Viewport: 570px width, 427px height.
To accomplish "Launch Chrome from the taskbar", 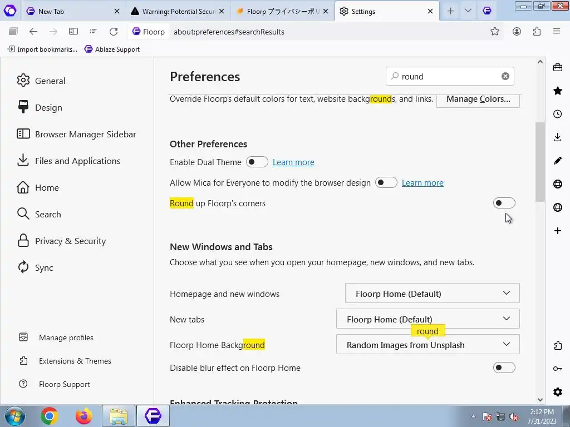I will coord(49,416).
